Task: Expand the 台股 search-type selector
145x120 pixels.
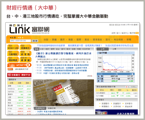Action: click(13, 38)
